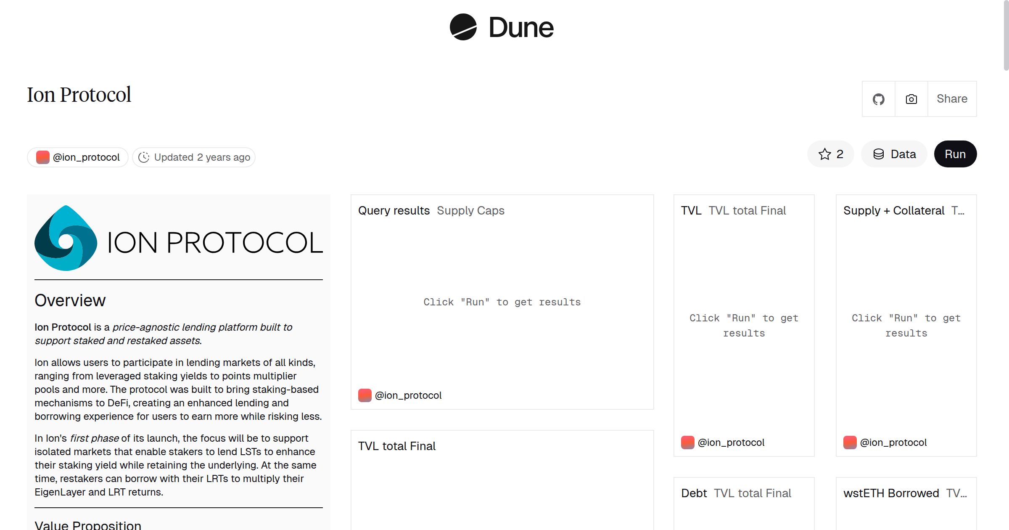Click the clock icon beside Updated
The width and height of the screenshot is (1009, 530).
tap(144, 157)
